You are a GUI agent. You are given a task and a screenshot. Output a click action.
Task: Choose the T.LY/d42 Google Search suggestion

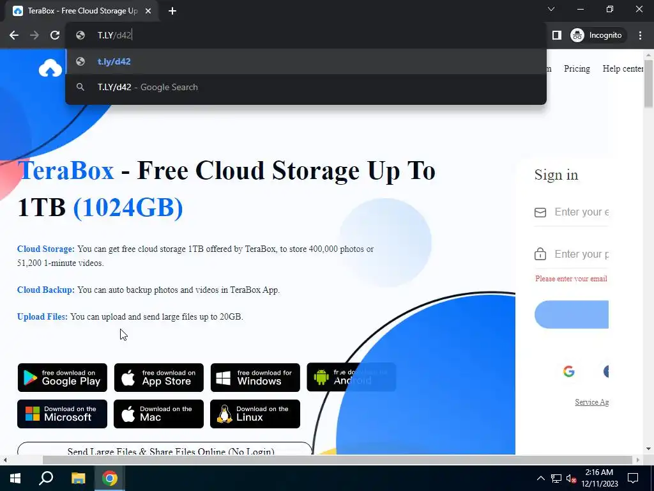click(306, 87)
